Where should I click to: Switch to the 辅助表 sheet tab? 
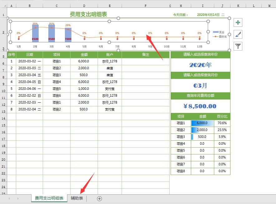pyautogui.click(x=77, y=198)
